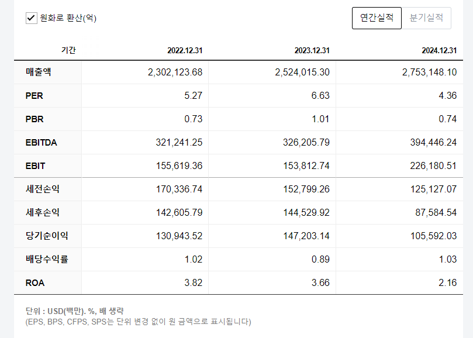Image resolution: width=473 pixels, height=338 pixels.
Task: Click the EBITDA value 321,241.25
Action: [179, 143]
